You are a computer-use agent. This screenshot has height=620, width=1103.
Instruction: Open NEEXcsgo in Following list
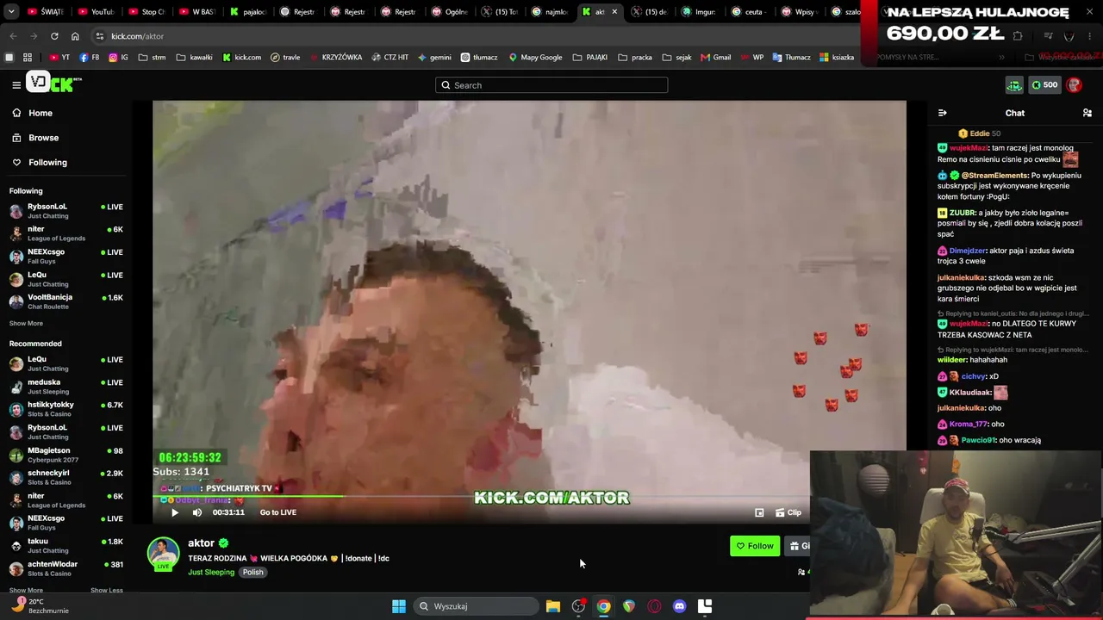click(x=66, y=256)
